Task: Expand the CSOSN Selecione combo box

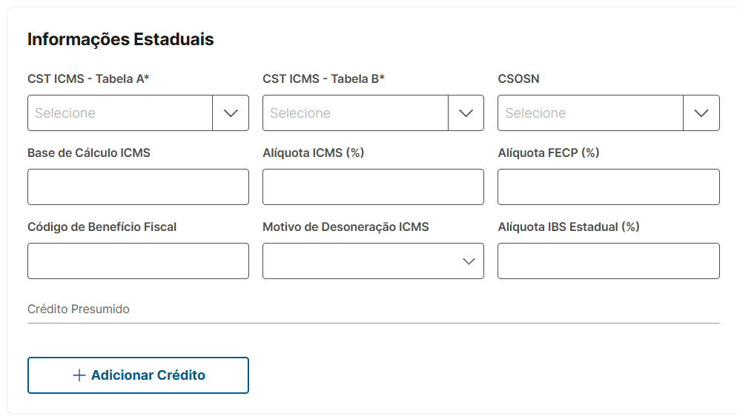Action: pos(590,113)
